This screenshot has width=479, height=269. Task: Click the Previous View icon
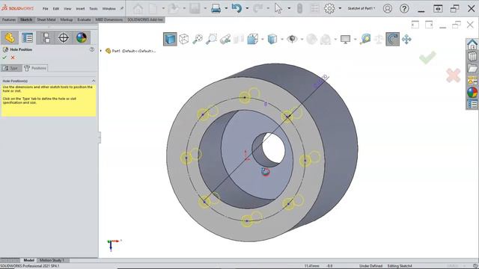click(225, 39)
